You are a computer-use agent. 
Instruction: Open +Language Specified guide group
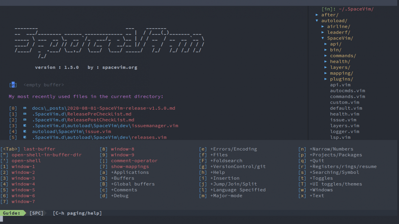[238, 190]
